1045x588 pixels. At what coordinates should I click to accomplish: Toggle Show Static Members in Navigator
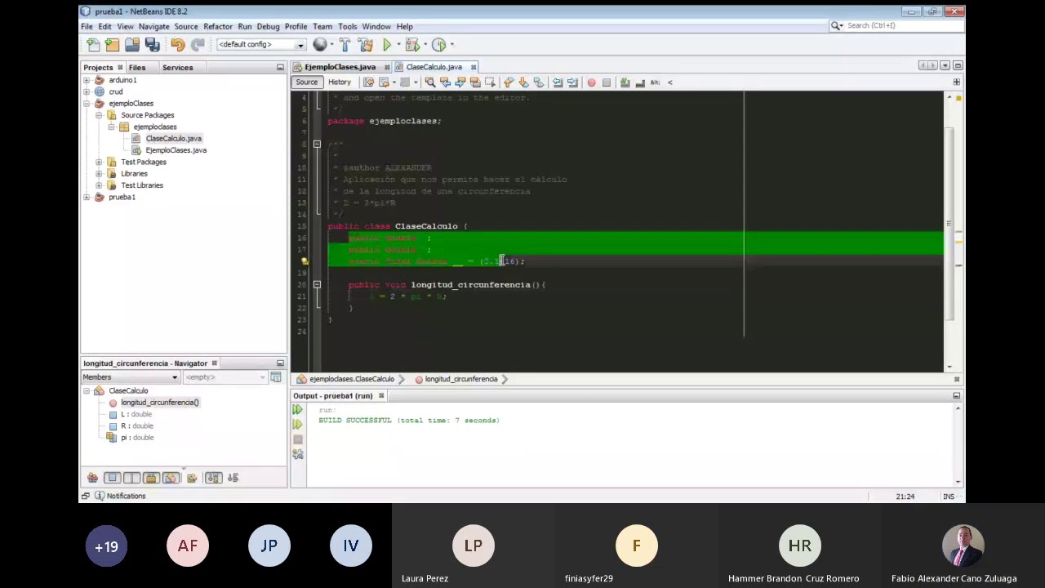131,478
